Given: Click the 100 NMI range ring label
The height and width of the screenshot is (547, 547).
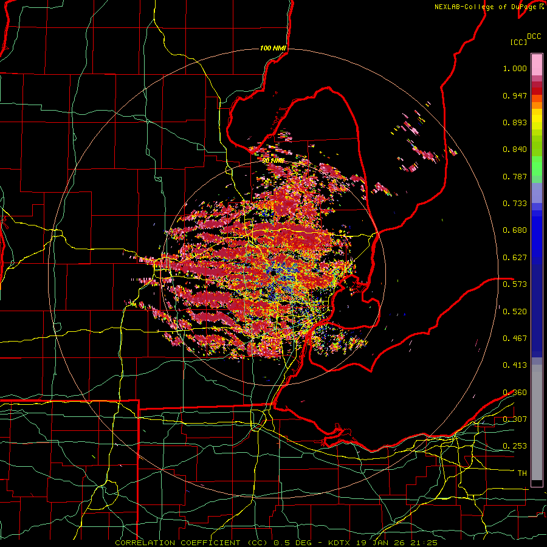Looking at the screenshot, I should tap(273, 48).
